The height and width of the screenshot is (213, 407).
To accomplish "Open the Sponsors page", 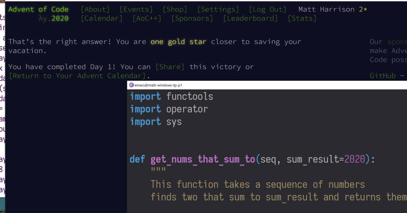I will coord(192,18).
